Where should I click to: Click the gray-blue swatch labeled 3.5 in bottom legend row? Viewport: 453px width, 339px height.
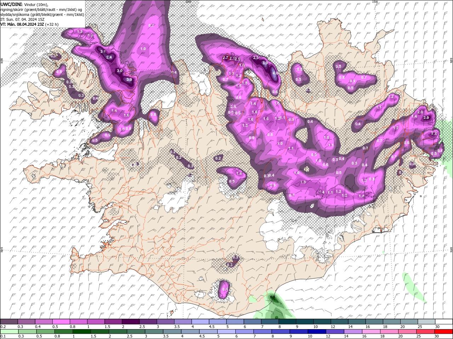point(172,331)
